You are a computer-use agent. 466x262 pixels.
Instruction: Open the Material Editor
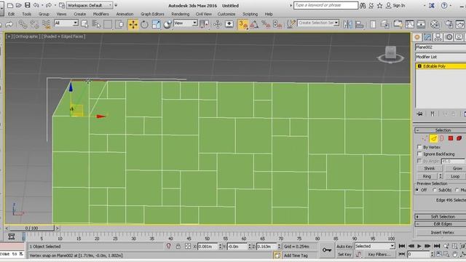[435, 24]
